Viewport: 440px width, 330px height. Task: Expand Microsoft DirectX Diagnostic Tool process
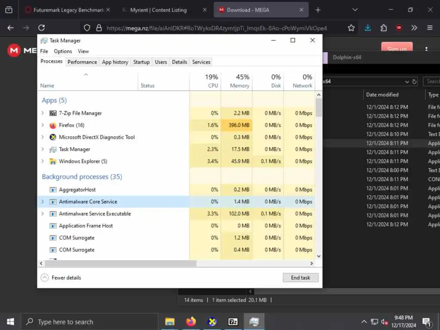coord(43,137)
